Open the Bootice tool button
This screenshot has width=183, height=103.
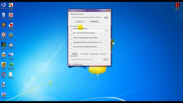click(x=79, y=21)
